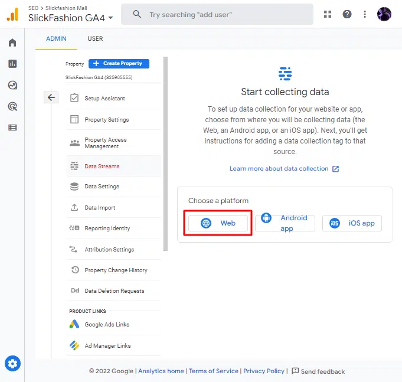Click the Property Access Management people icon
Viewport: 402px width, 382px height.
[x=74, y=143]
